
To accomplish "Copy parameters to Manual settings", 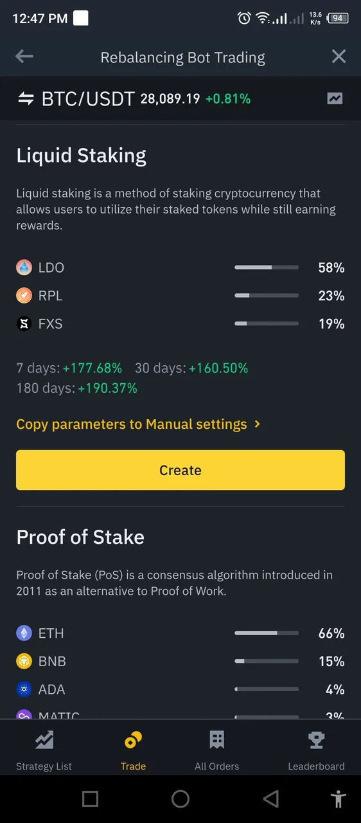I will (x=132, y=424).
